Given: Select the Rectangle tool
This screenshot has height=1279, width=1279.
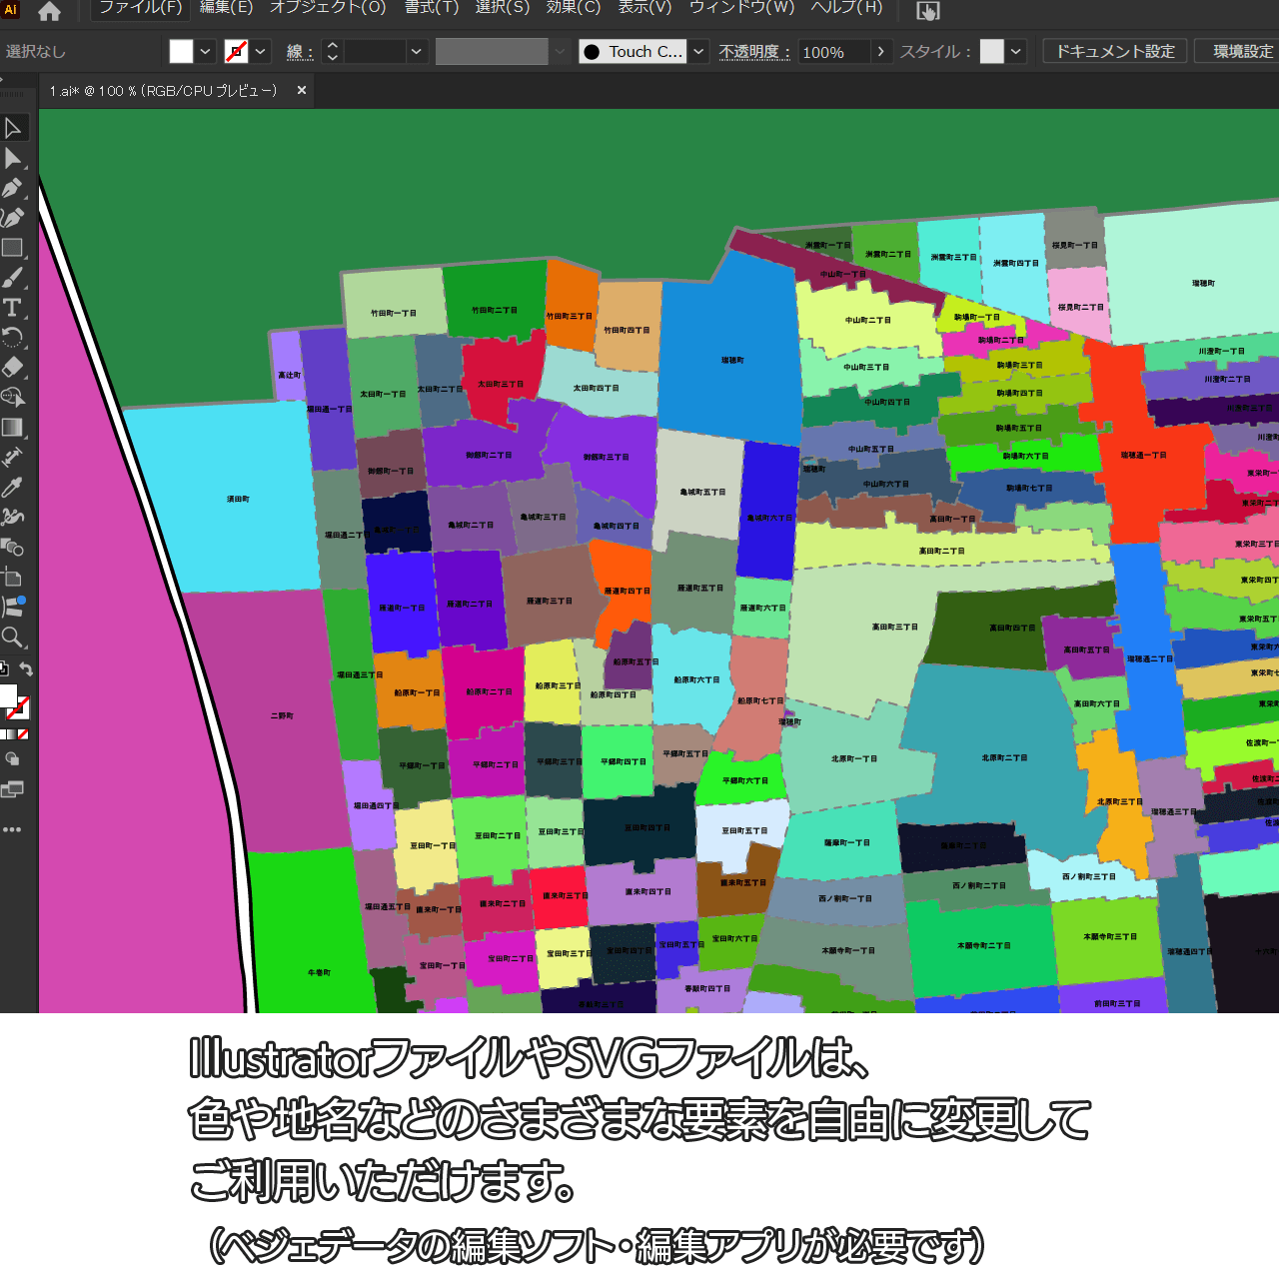Looking at the screenshot, I should 13,248.
